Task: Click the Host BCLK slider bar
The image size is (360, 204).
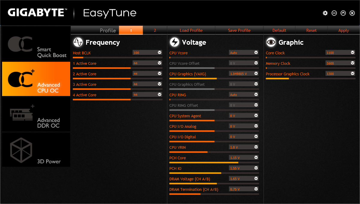Action: click(x=118, y=57)
